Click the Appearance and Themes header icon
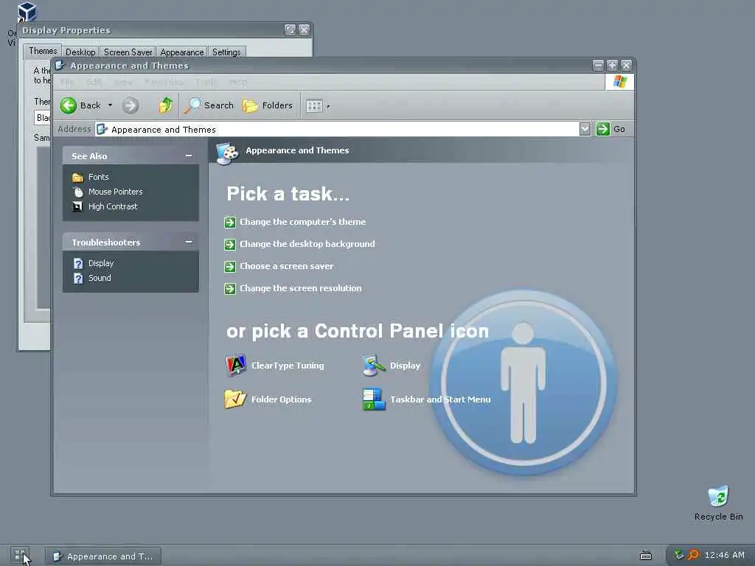 coord(227,153)
